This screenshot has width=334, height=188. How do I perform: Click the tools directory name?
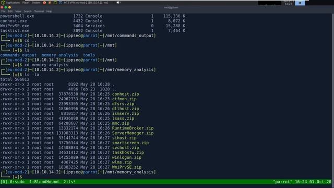tap(89, 55)
